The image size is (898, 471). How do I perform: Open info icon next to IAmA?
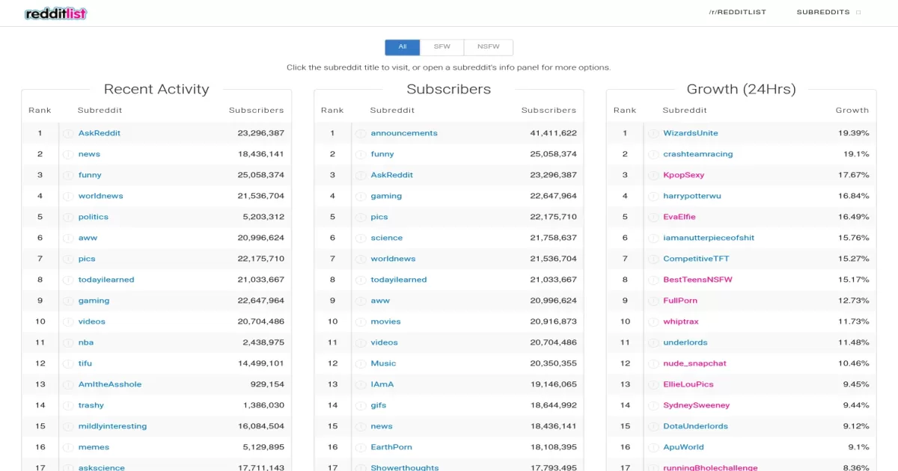pyautogui.click(x=360, y=384)
